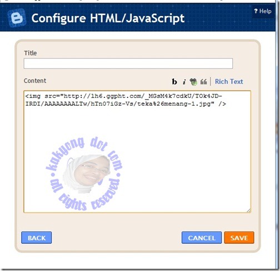Click the question mark help icon

256,11
